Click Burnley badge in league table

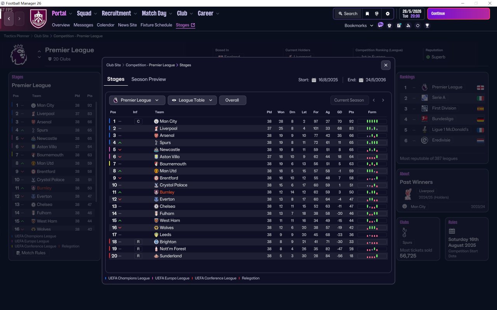(x=156, y=192)
